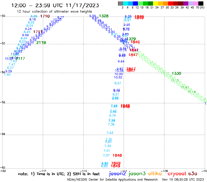Click the subtitle "12 hour collection of altimeter wave heights"
The height and width of the screenshot is (182, 207).
point(54,11)
